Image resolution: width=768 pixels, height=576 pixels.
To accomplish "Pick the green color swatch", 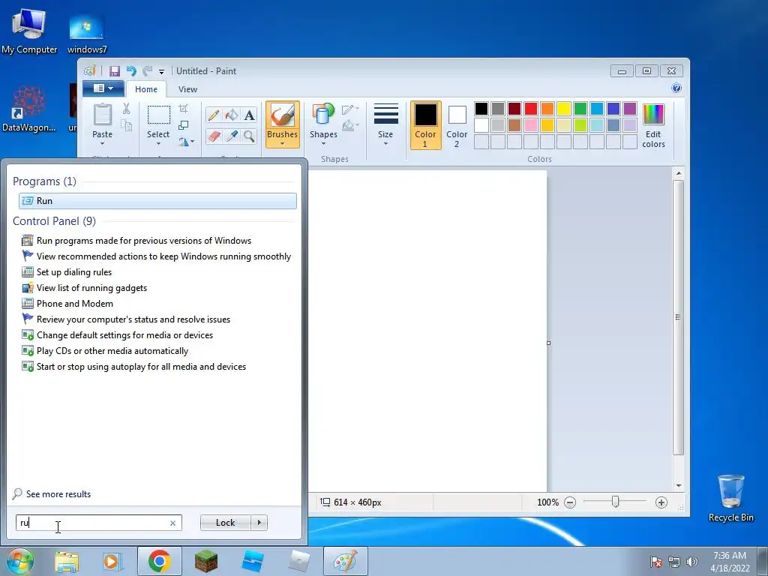I will point(580,109).
